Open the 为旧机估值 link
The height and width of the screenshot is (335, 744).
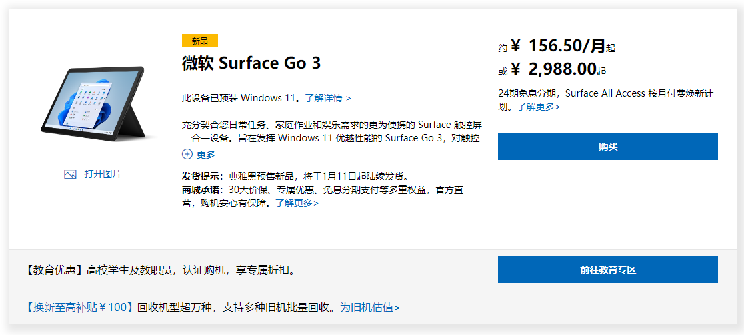[370, 307]
